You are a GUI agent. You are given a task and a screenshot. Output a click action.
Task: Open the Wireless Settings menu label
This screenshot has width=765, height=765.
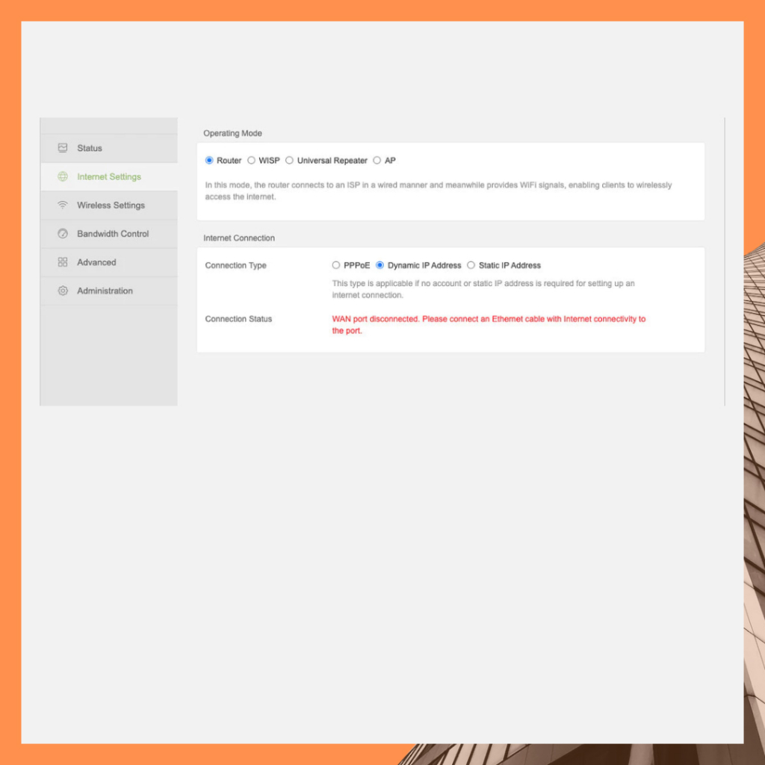pyautogui.click(x=111, y=205)
